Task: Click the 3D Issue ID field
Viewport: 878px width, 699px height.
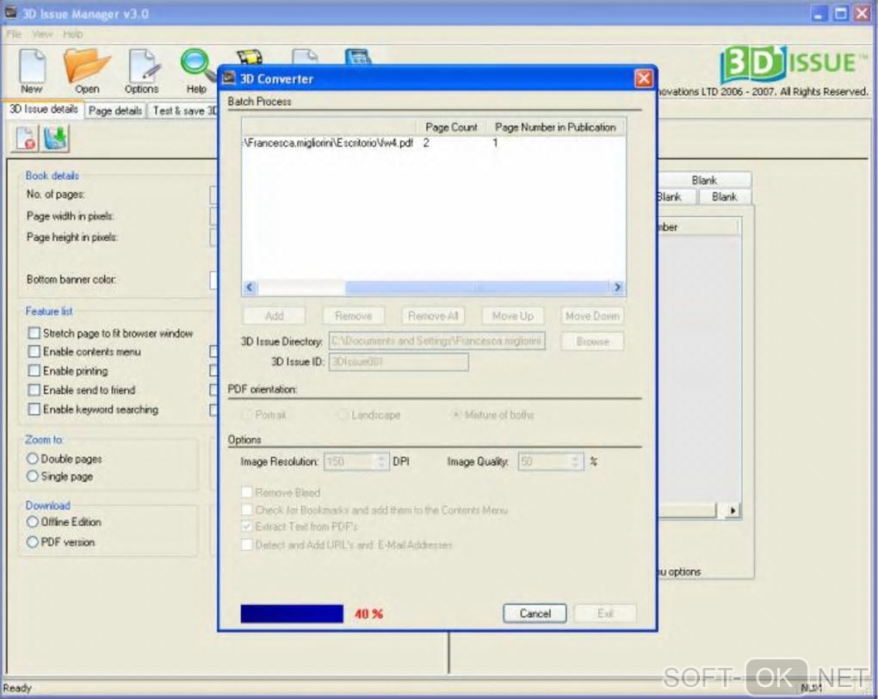Action: coord(399,362)
